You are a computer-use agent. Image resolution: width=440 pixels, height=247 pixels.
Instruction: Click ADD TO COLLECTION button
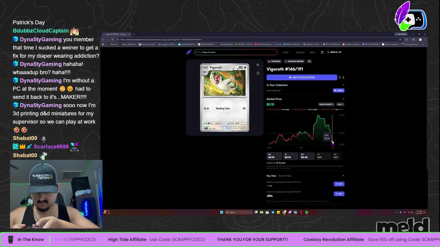[302, 78]
